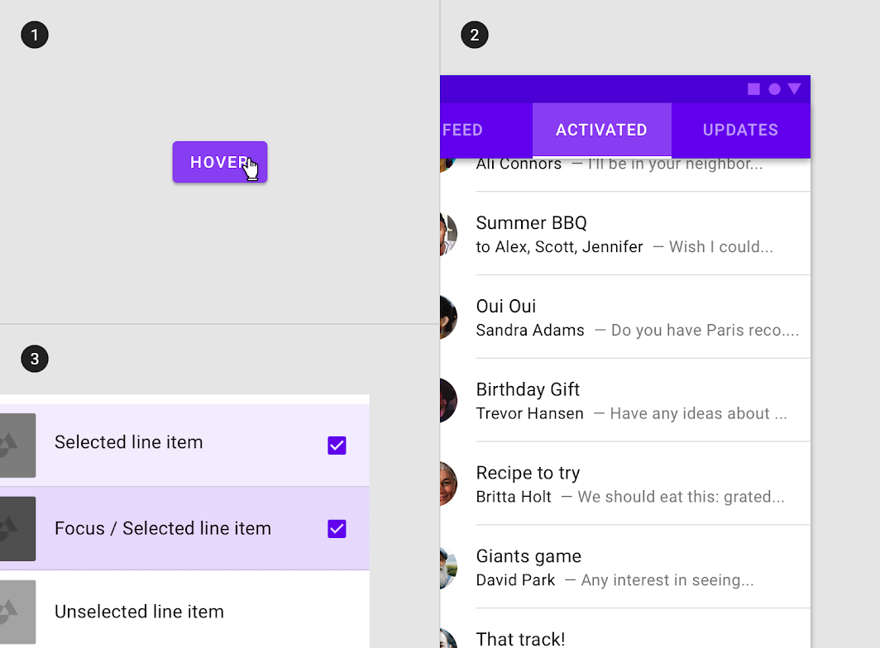Screen dimensions: 880x648
Task: Click the Unselected line item thumbnail
Action: pyautogui.click(x=18, y=612)
